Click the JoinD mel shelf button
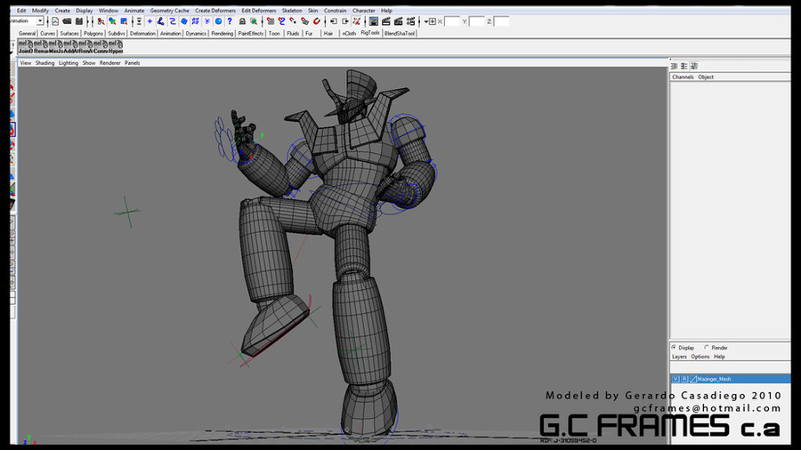Image resolution: width=801 pixels, height=450 pixels. [26, 46]
